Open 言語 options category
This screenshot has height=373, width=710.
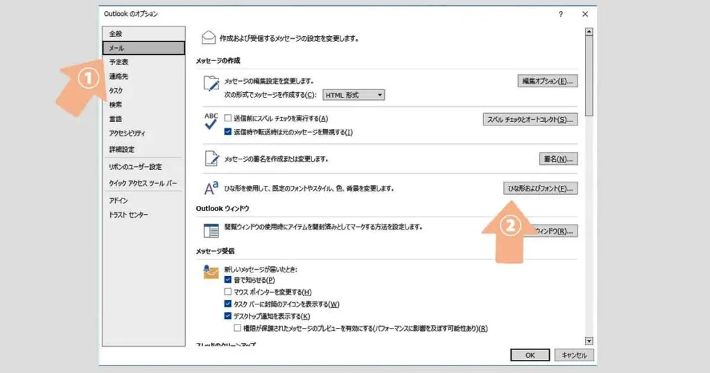click(x=144, y=119)
